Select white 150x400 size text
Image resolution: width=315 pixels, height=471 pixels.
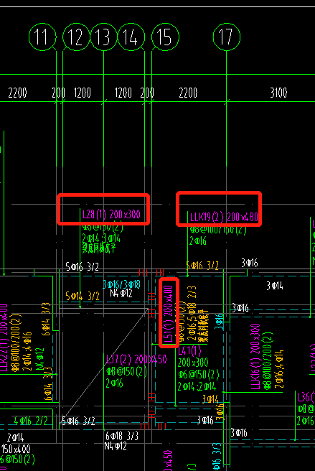point(16,449)
